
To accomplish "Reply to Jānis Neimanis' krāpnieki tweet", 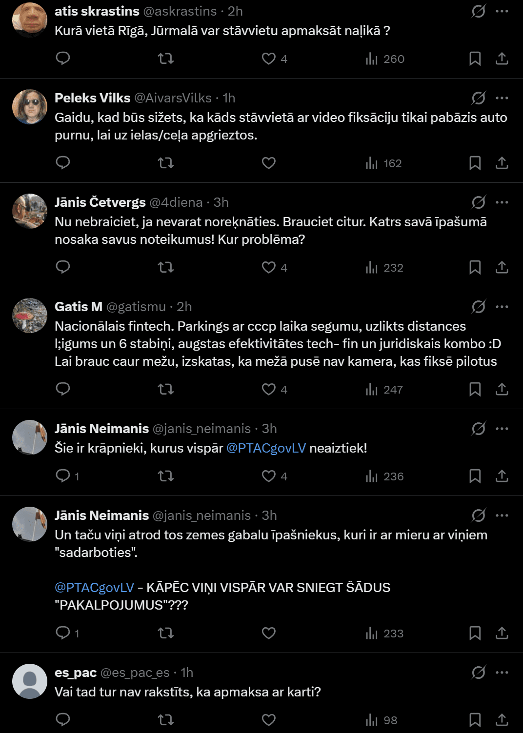I will click(x=63, y=476).
